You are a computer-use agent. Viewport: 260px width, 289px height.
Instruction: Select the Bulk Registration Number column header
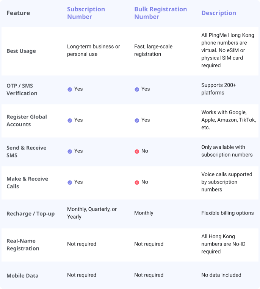click(160, 13)
